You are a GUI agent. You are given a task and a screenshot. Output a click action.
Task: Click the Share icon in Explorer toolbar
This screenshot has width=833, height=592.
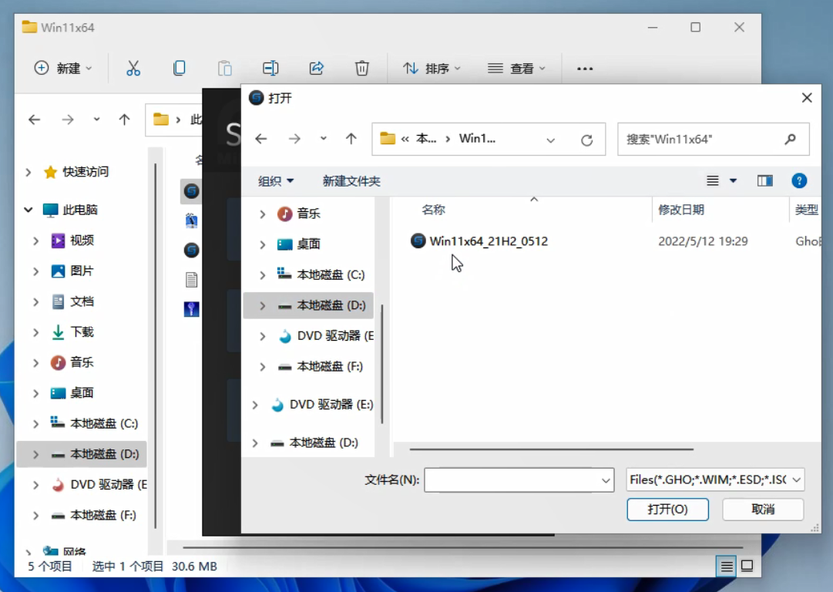pos(317,68)
